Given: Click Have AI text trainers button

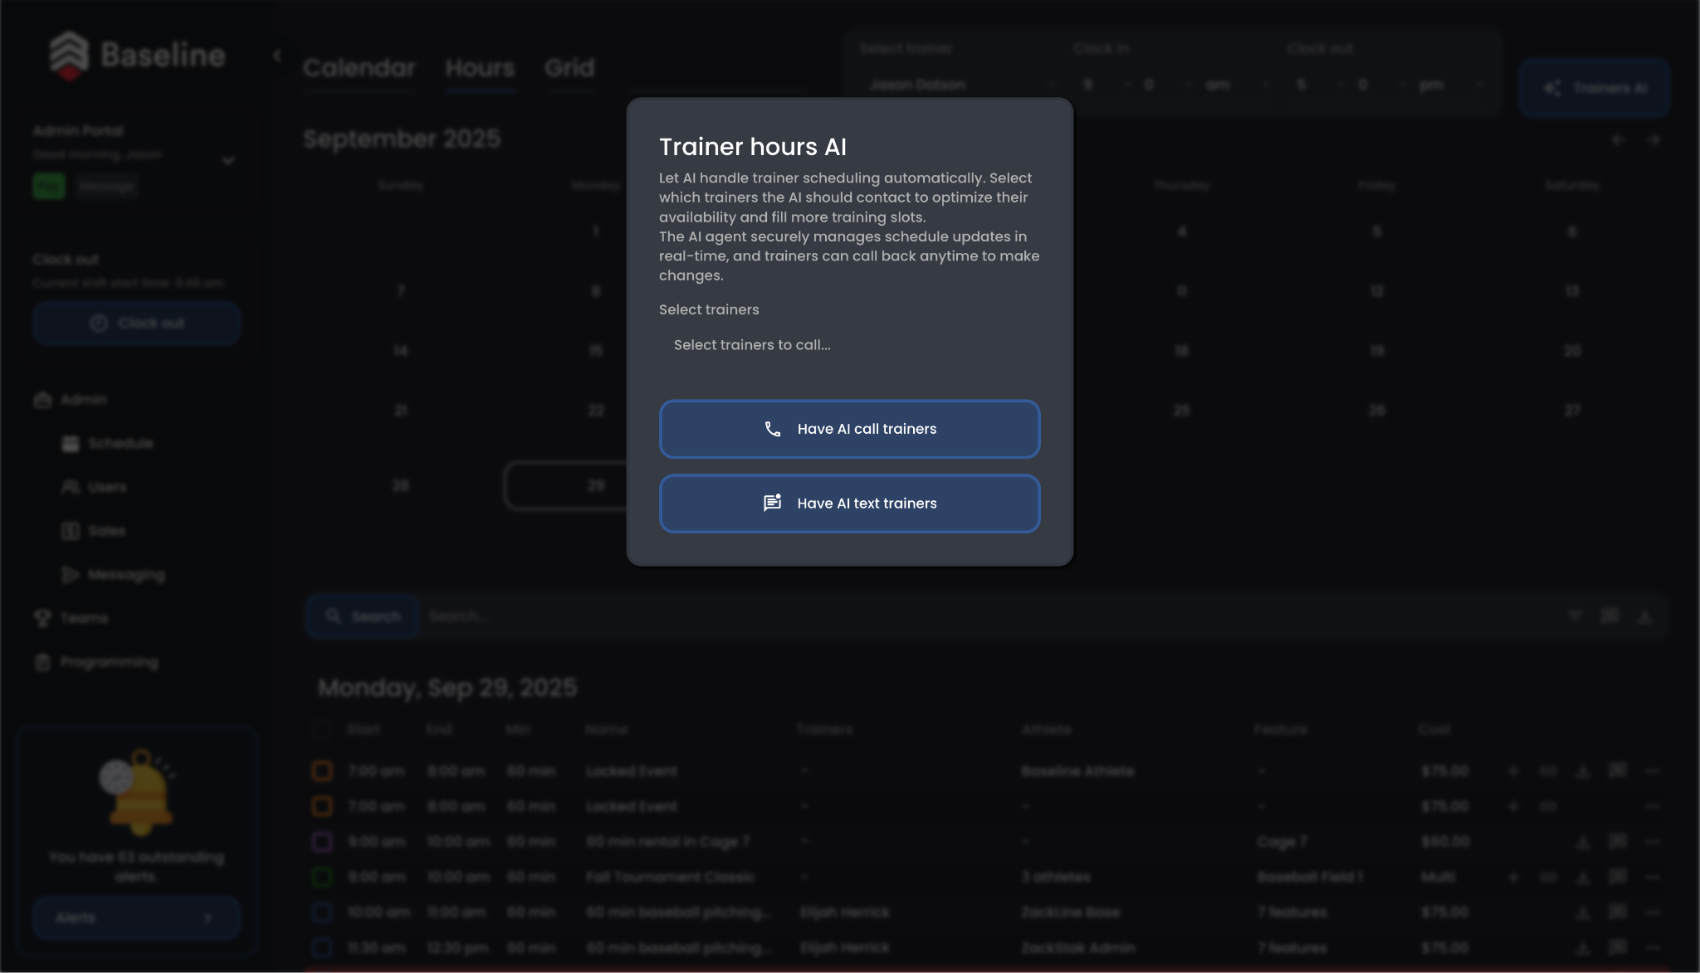Looking at the screenshot, I should [849, 504].
